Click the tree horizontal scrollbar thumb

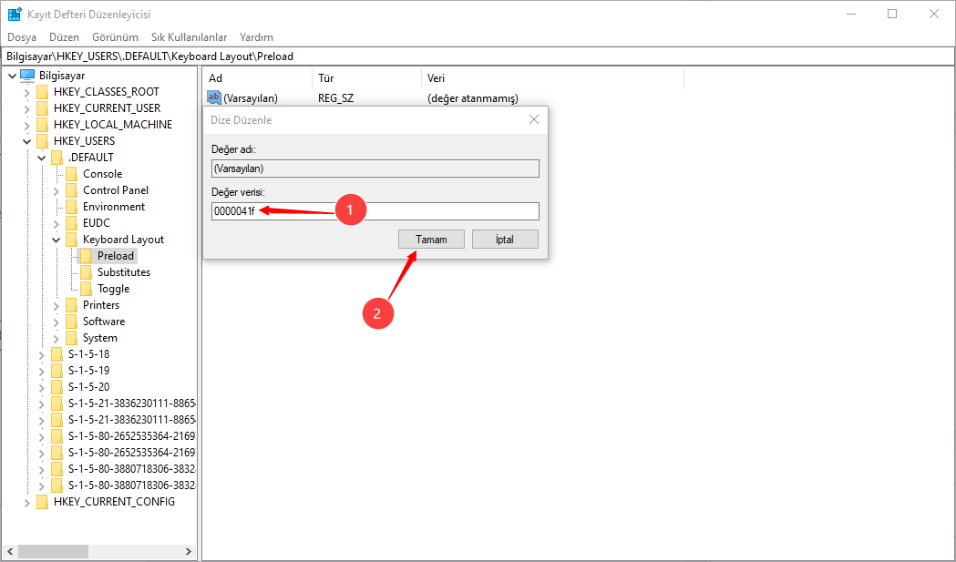(54, 552)
